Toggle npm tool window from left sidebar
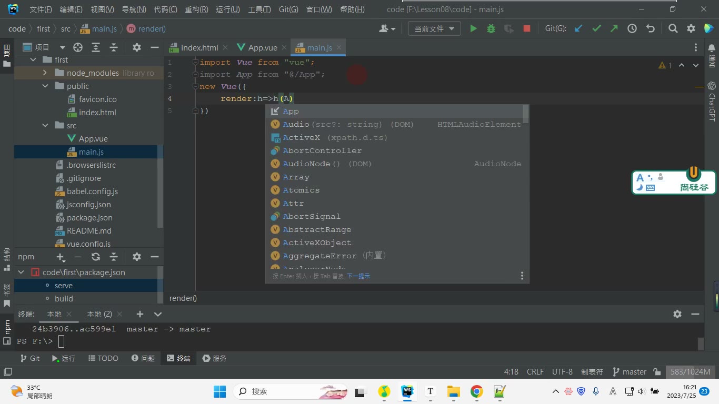Screen dimensions: 719x404 tap(7, 331)
